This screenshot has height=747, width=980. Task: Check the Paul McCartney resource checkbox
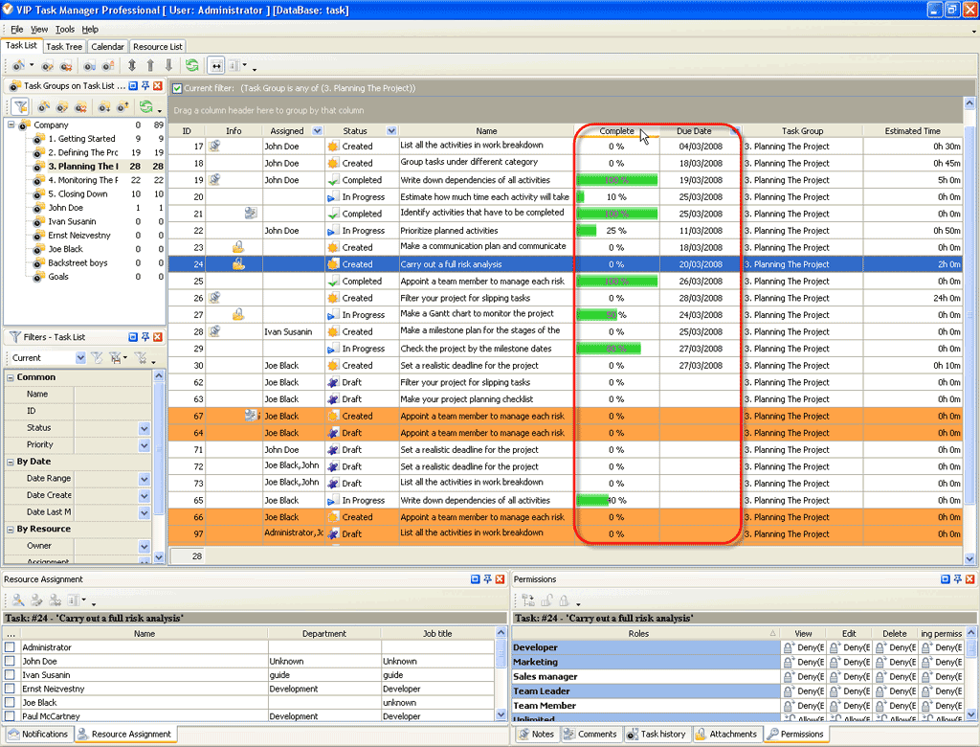point(10,715)
